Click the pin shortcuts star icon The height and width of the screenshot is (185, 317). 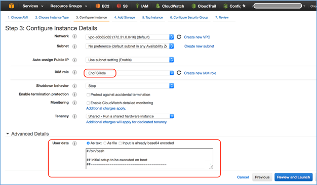point(244,6)
